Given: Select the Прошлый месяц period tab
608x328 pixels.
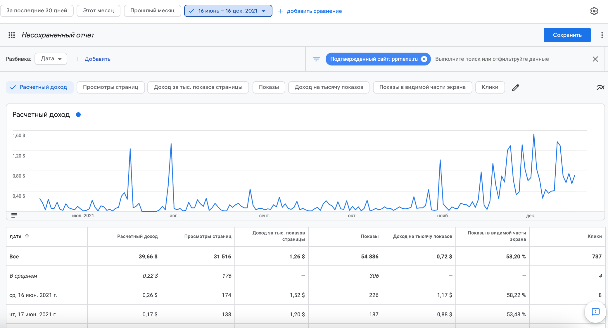Looking at the screenshot, I should pos(152,11).
